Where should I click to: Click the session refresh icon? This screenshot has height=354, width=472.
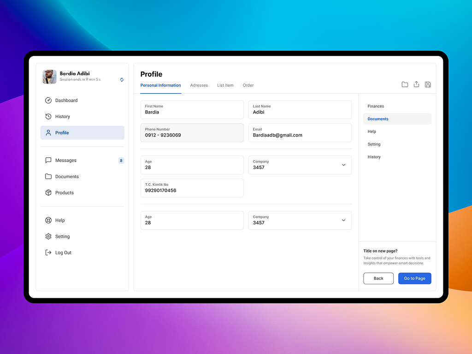point(122,79)
